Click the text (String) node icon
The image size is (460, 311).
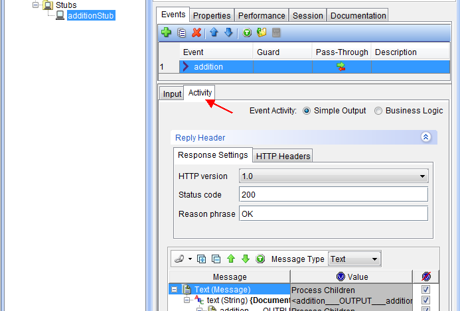pos(199,300)
